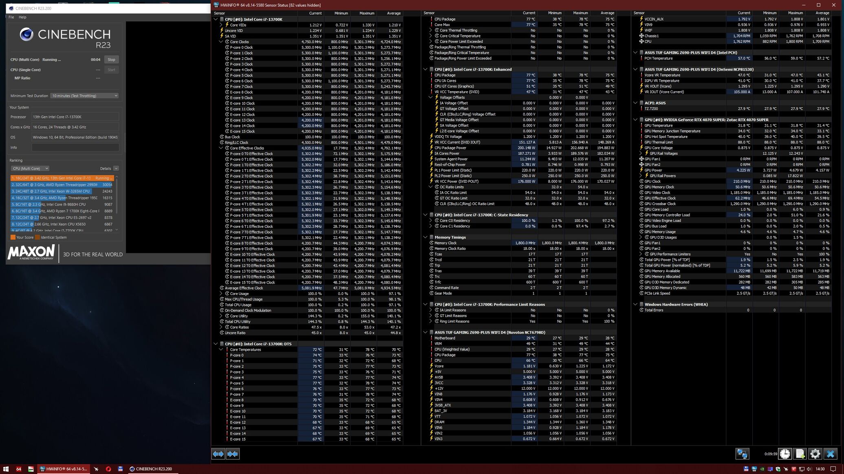Viewport: 844px width, 474px height.
Task: Click the Windows Start button
Action: [x=6, y=469]
